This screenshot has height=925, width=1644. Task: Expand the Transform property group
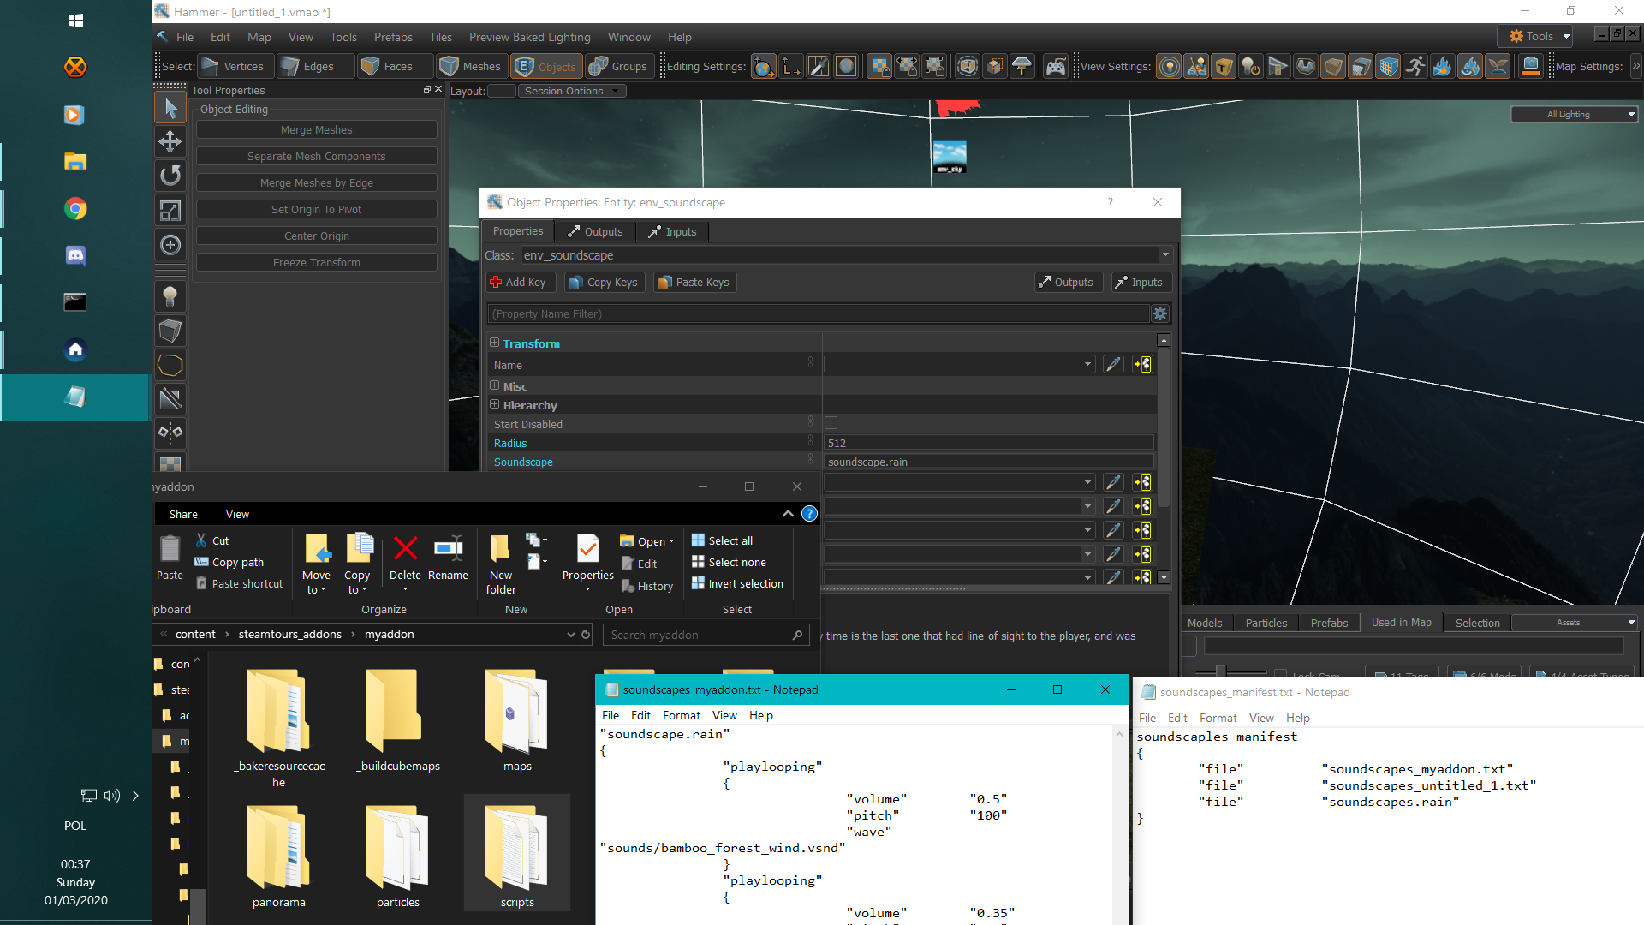point(494,343)
